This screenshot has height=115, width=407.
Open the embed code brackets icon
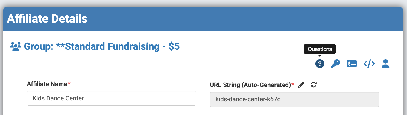click(369, 63)
